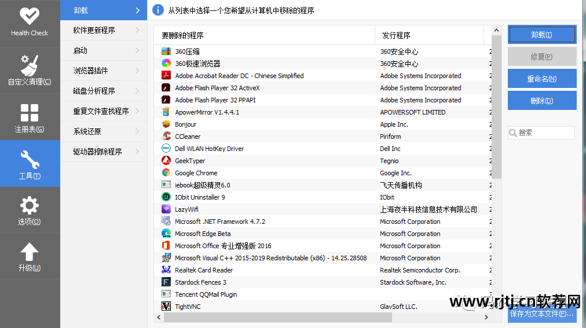Open custom clean broom icon
The width and height of the screenshot is (586, 328).
pos(30,65)
